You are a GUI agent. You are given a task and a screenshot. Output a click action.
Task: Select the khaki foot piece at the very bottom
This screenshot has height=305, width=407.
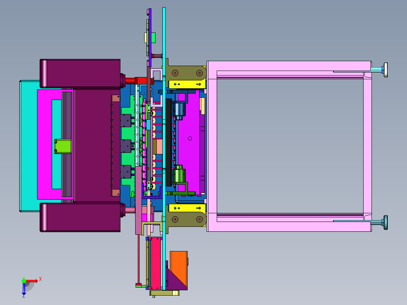165,293
